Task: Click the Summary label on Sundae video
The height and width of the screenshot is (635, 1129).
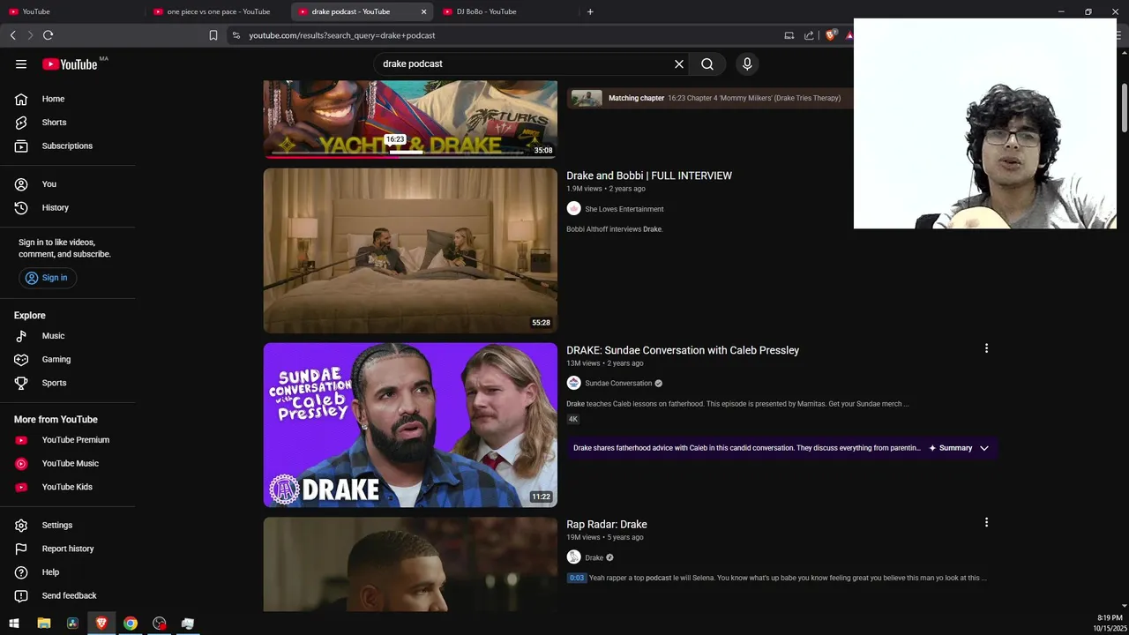Action: coord(955,448)
